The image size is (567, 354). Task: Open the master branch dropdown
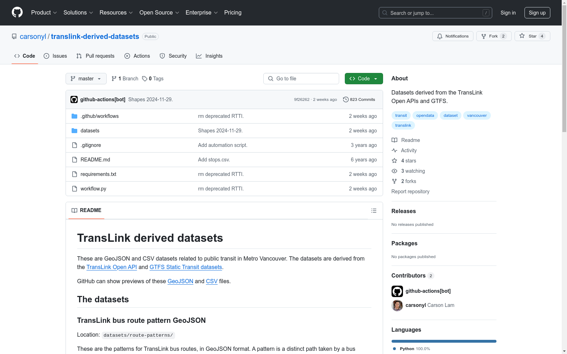pyautogui.click(x=86, y=79)
